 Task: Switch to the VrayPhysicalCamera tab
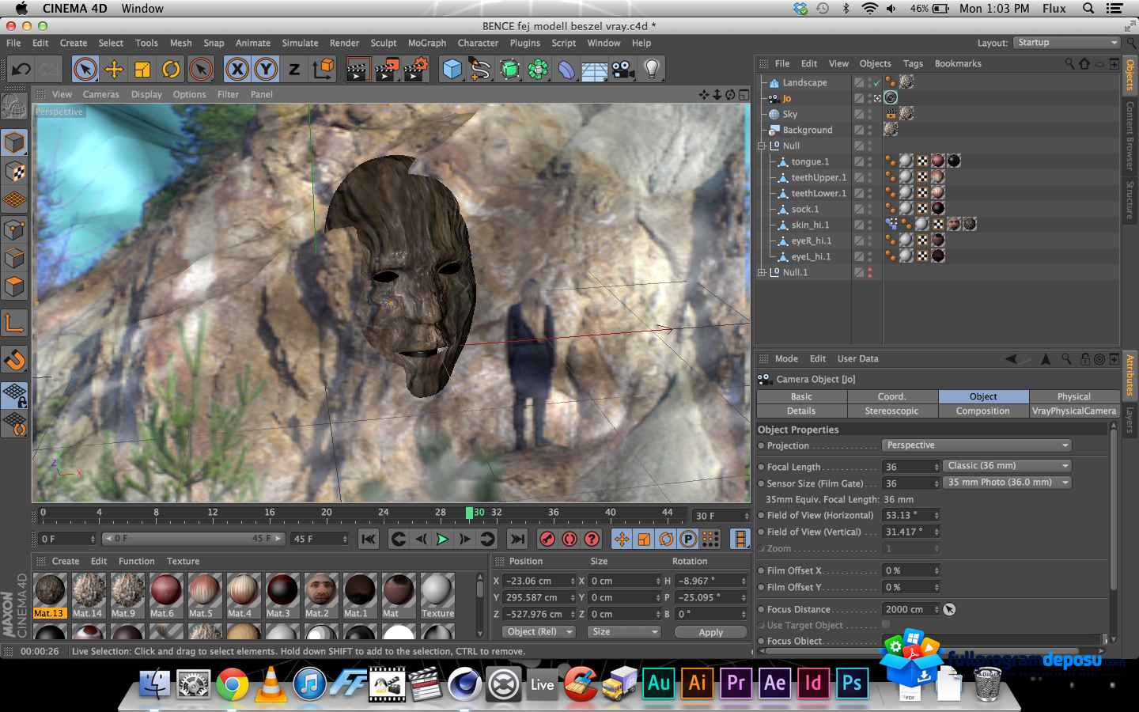[x=1074, y=411]
